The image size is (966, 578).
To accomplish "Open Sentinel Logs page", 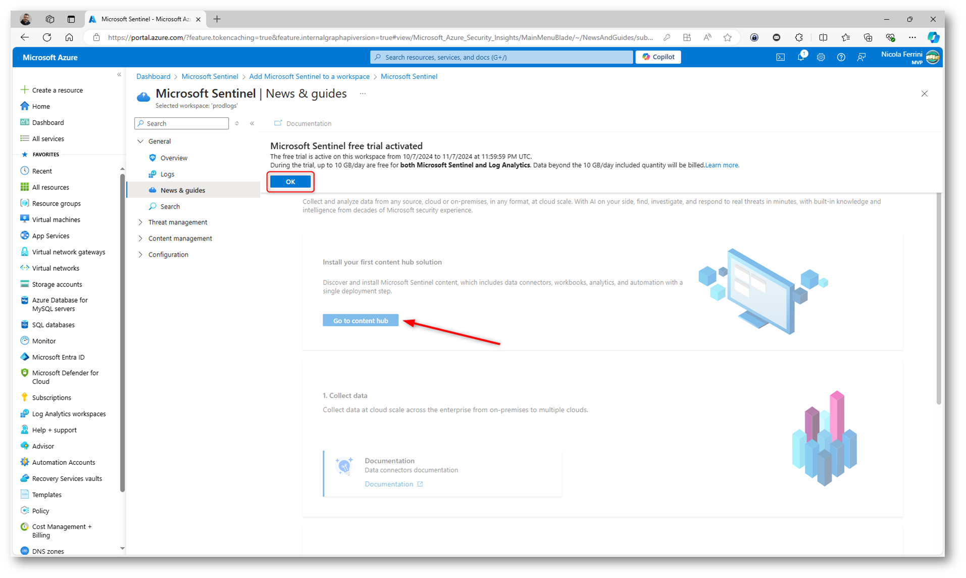I will pos(167,174).
